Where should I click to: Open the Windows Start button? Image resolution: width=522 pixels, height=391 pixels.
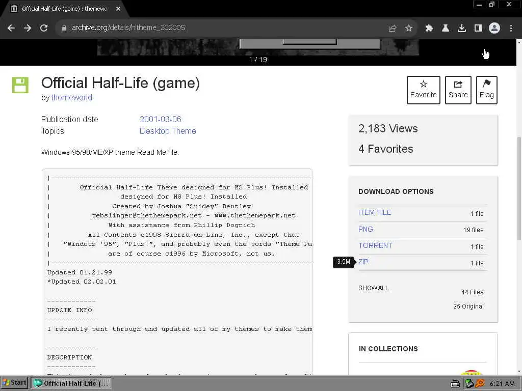pos(14,383)
